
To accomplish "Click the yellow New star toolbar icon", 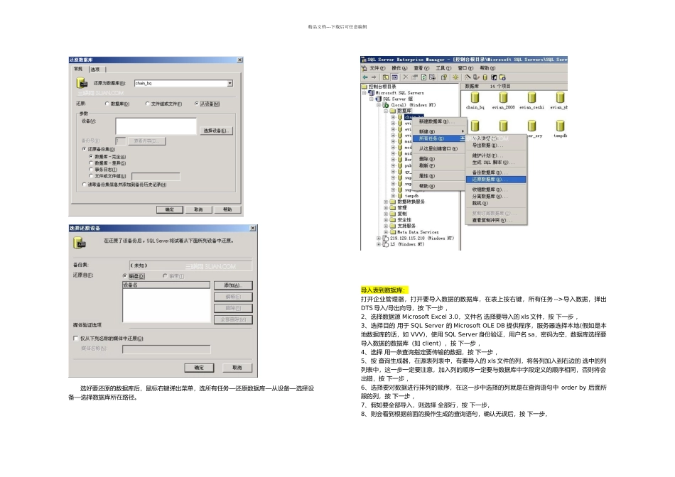I will click(455, 77).
